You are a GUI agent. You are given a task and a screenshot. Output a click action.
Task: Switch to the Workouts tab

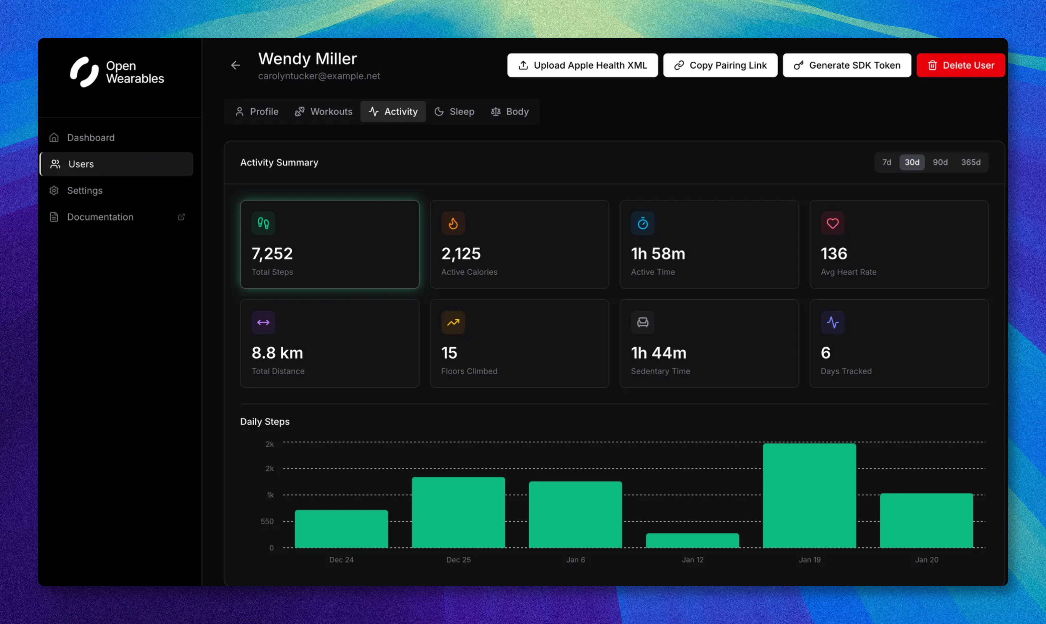point(324,112)
